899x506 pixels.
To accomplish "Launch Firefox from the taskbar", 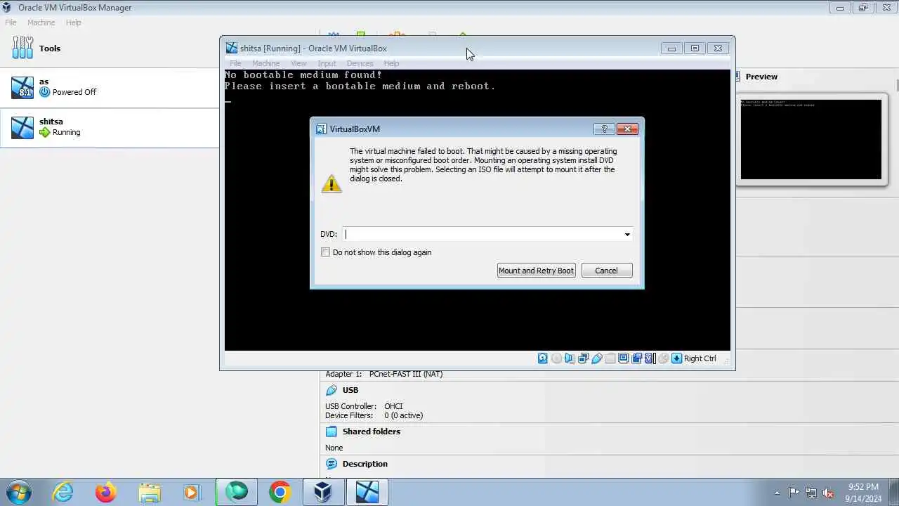I will (106, 492).
